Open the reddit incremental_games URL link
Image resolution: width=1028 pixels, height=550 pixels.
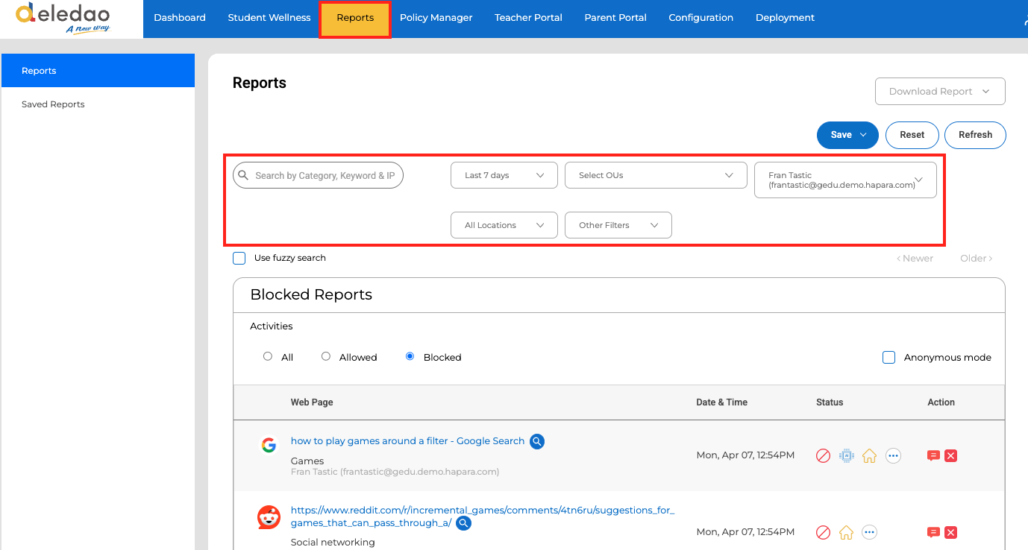pyautogui.click(x=482, y=516)
